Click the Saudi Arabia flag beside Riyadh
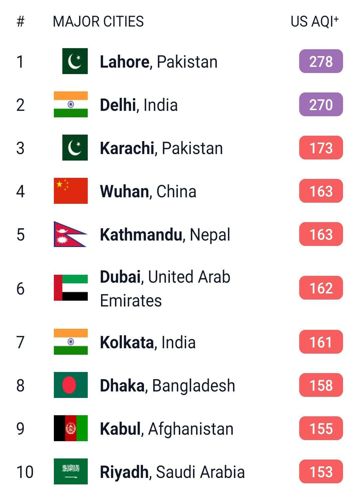Screen dimensions: 359x488 point(71,471)
